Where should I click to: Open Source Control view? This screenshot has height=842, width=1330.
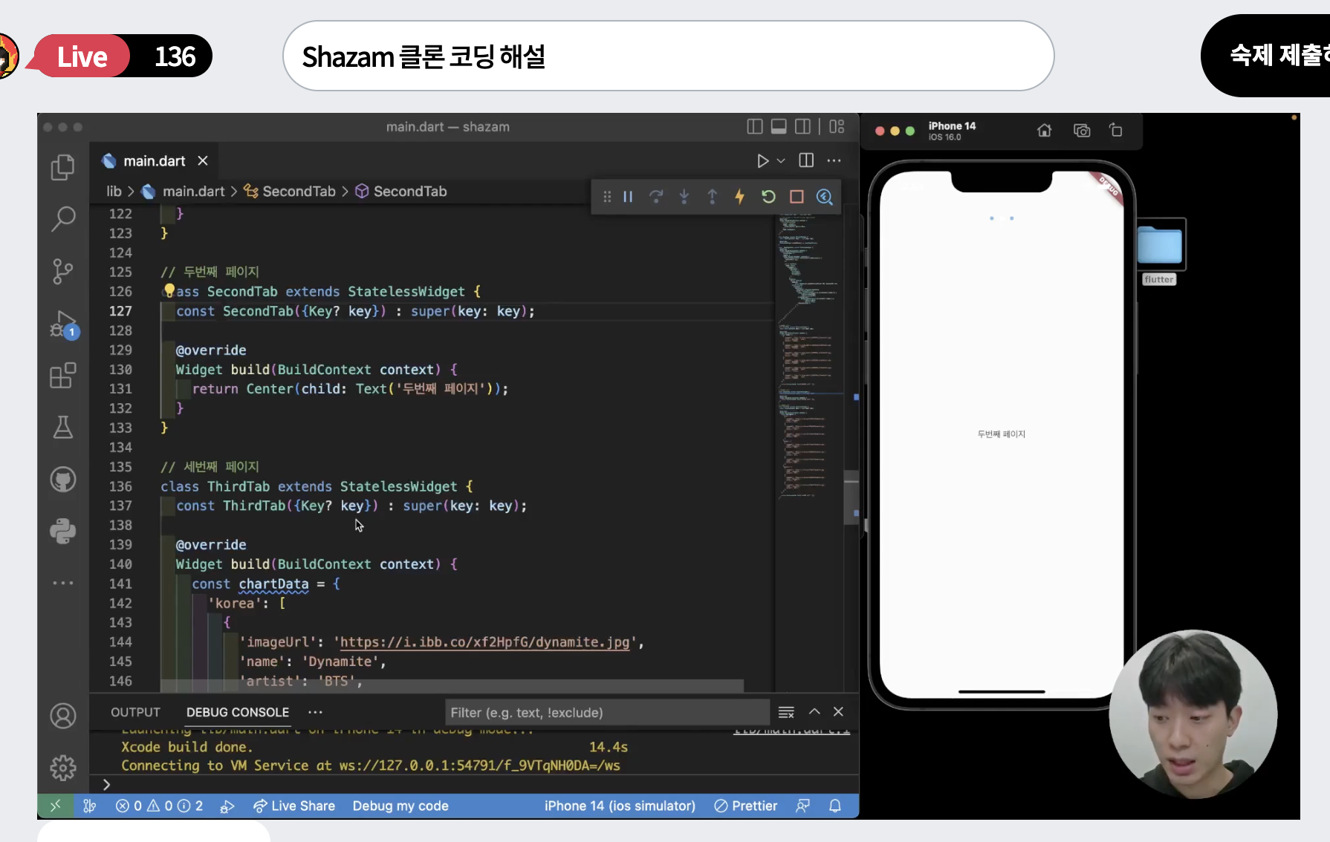[63, 271]
